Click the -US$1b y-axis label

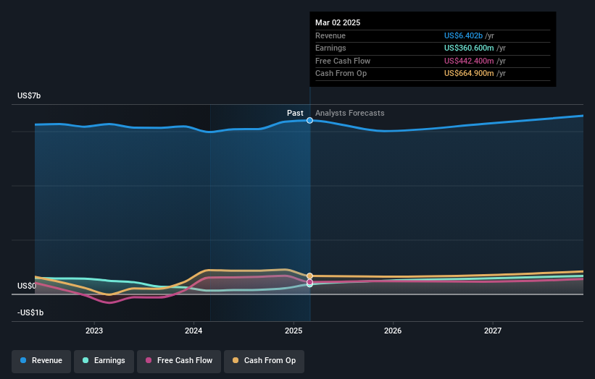coord(30,312)
